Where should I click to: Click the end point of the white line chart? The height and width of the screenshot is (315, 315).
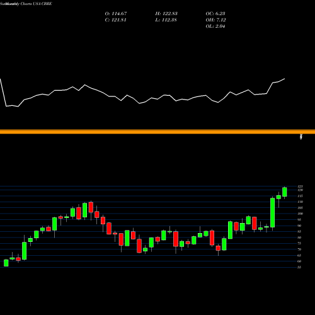(285, 79)
